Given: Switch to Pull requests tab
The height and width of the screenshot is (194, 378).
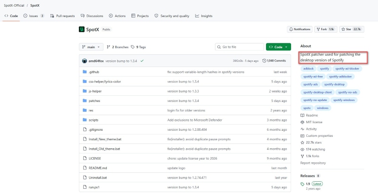Looking at the screenshot, I should (63, 16).
